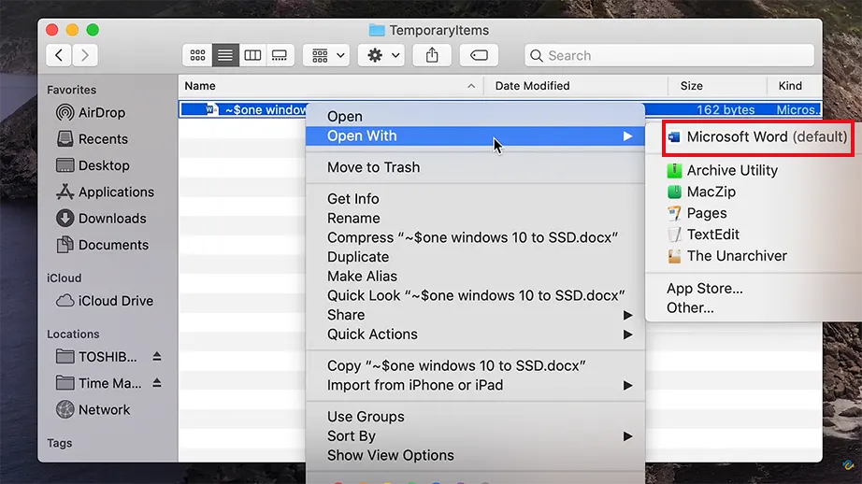Expand the Share submenu
862x484 pixels.
(475, 315)
